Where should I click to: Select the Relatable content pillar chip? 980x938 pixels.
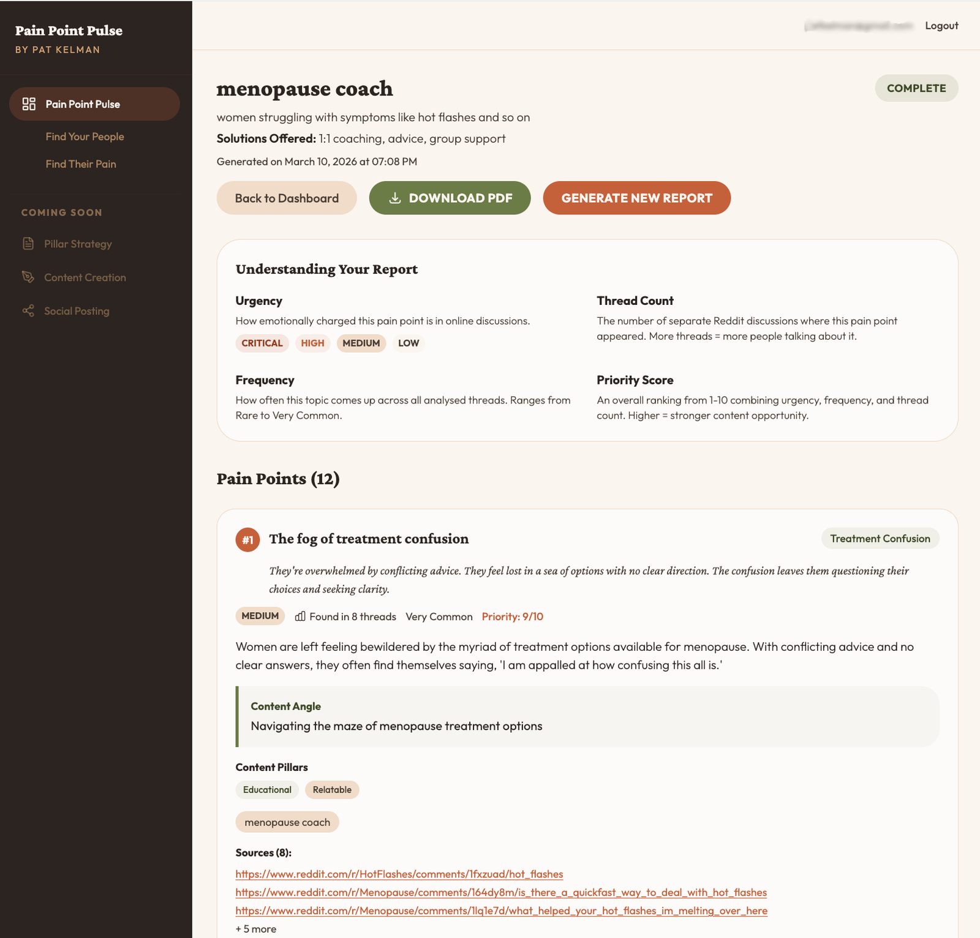(331, 790)
